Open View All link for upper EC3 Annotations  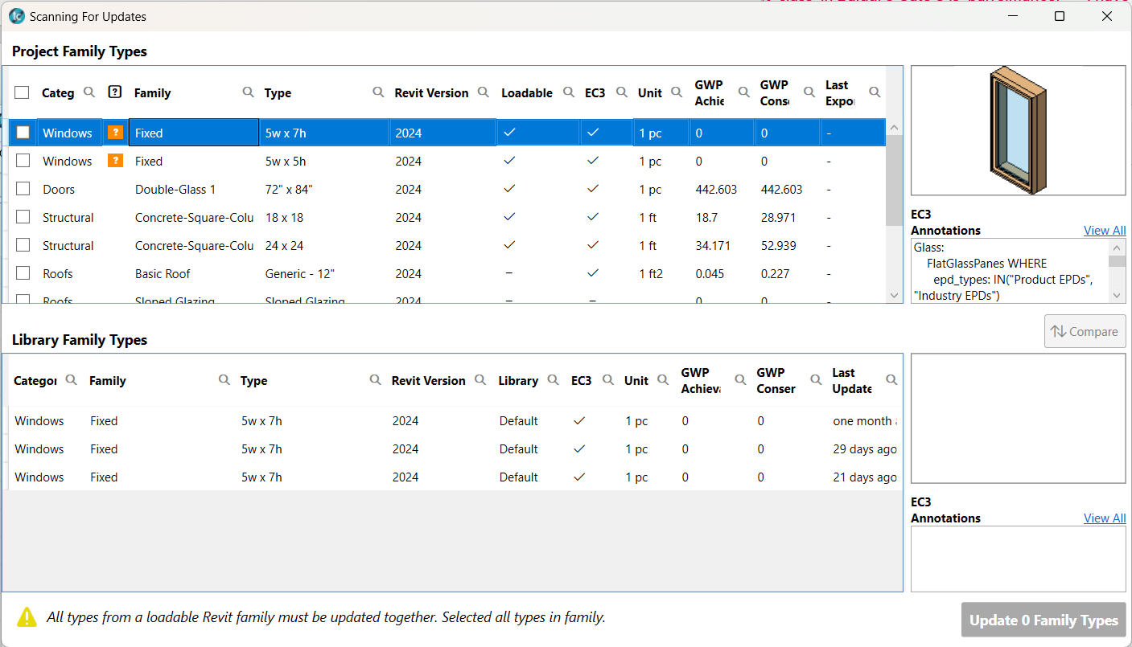tap(1104, 231)
